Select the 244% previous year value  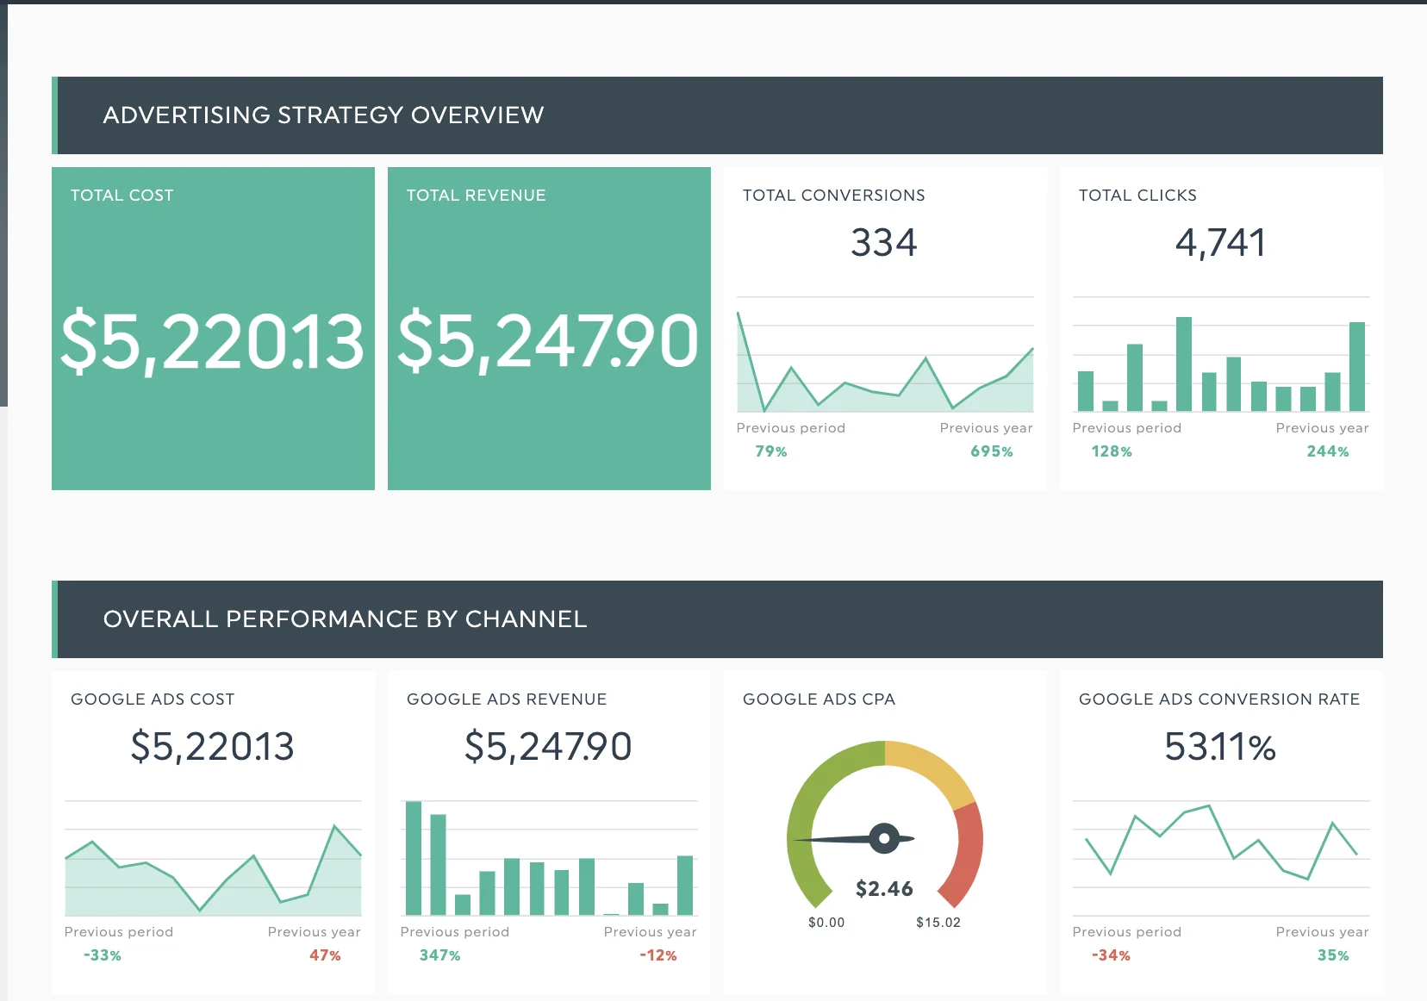[x=1327, y=451]
